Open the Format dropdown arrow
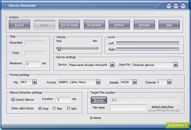The height and width of the screenshot is (130, 191). pos(98,82)
